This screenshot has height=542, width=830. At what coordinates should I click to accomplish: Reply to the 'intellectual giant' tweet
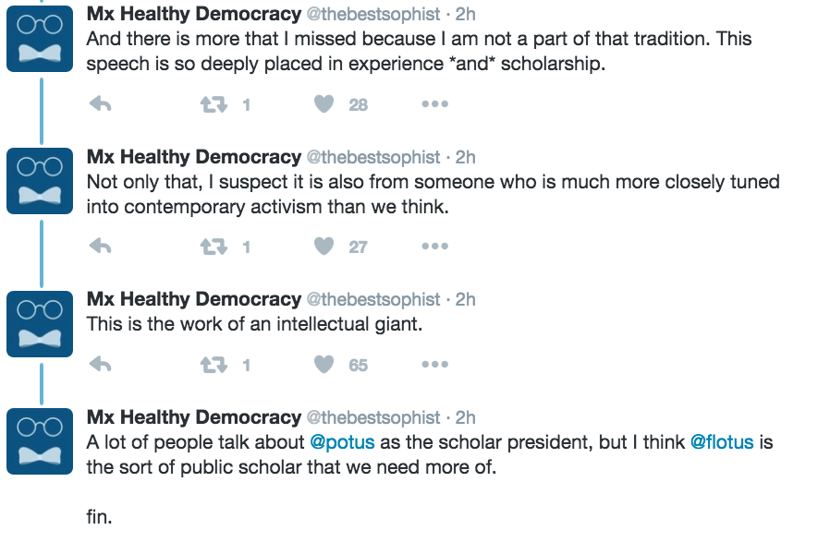100,365
